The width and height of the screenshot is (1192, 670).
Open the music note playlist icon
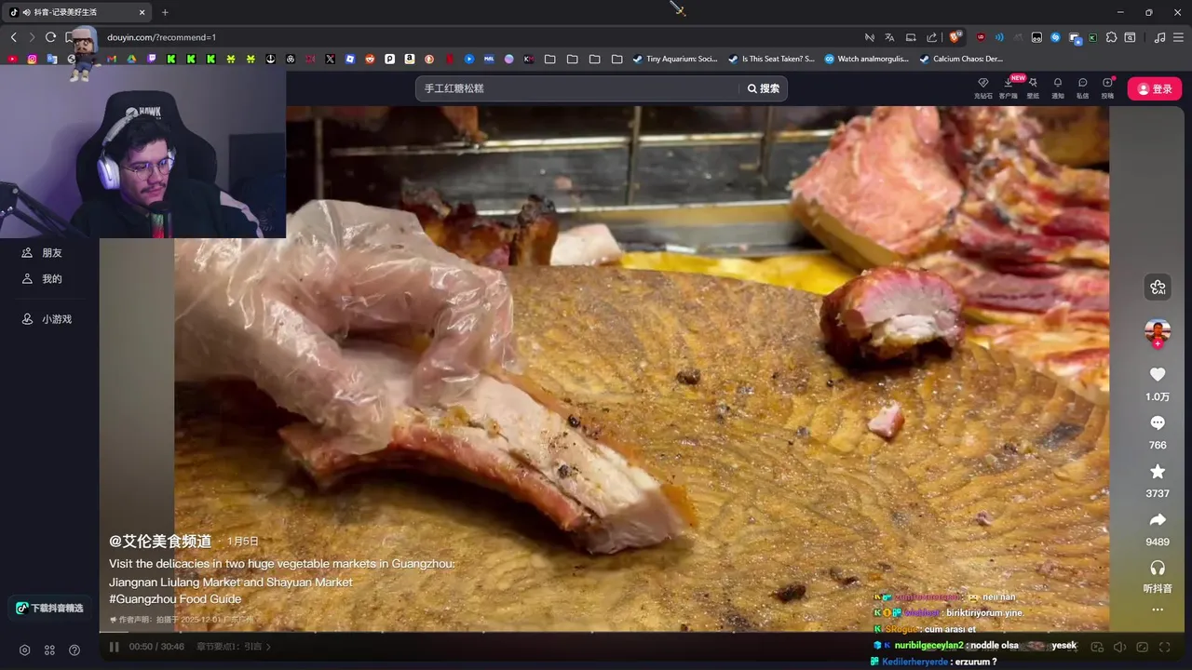coord(1159,37)
